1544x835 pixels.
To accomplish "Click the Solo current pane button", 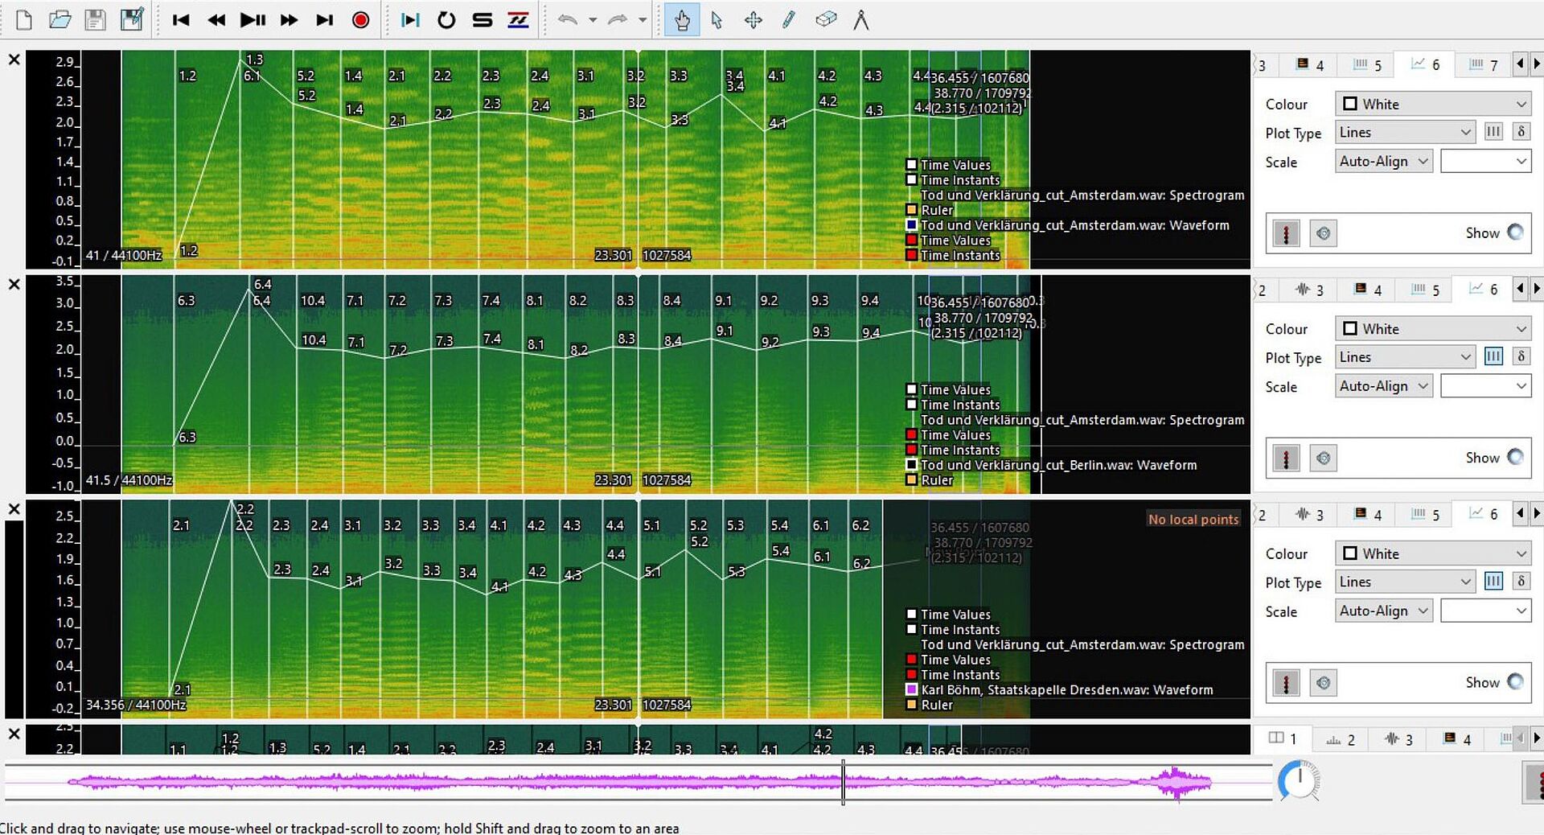I will pos(482,20).
